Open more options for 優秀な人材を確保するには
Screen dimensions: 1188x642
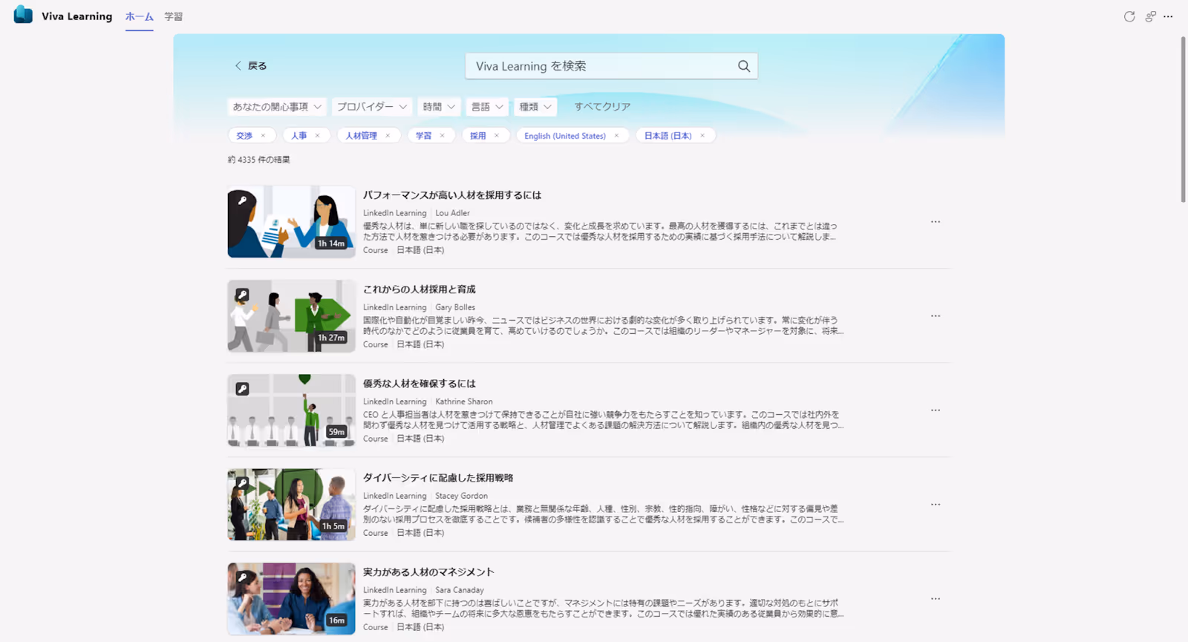[x=936, y=410]
